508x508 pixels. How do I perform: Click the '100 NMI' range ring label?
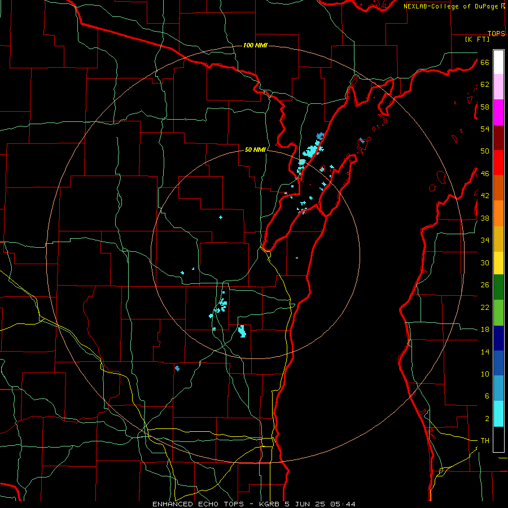255,45
